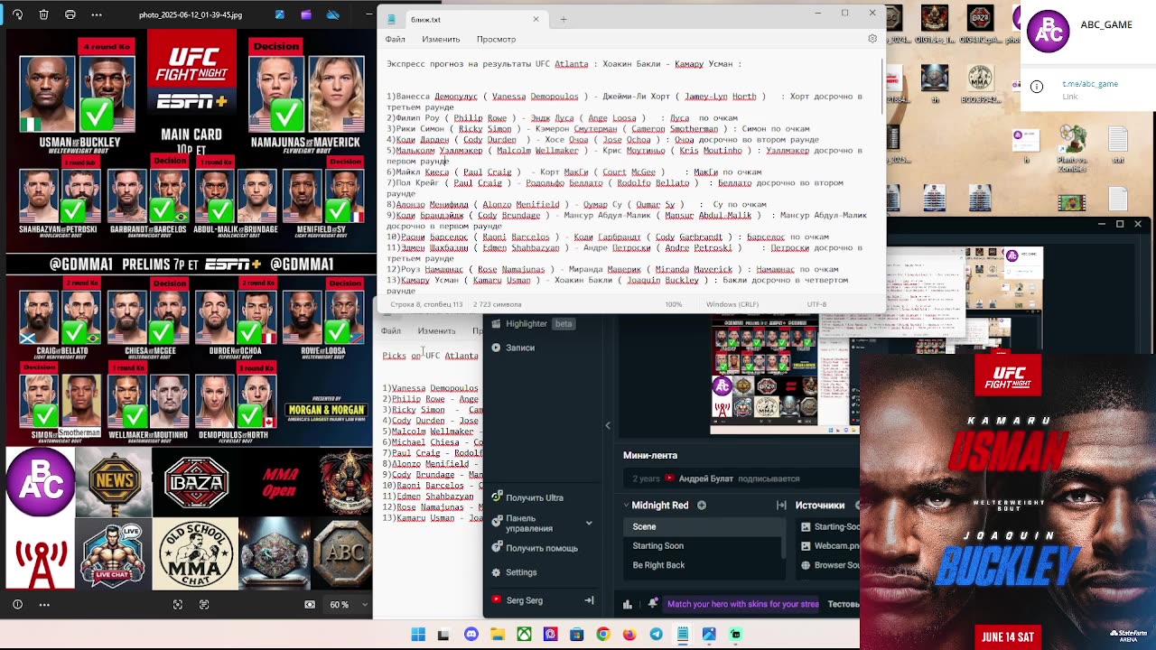Open Photos more options (three dots) top
The height and width of the screenshot is (650, 1156).
pyautogui.click(x=97, y=14)
